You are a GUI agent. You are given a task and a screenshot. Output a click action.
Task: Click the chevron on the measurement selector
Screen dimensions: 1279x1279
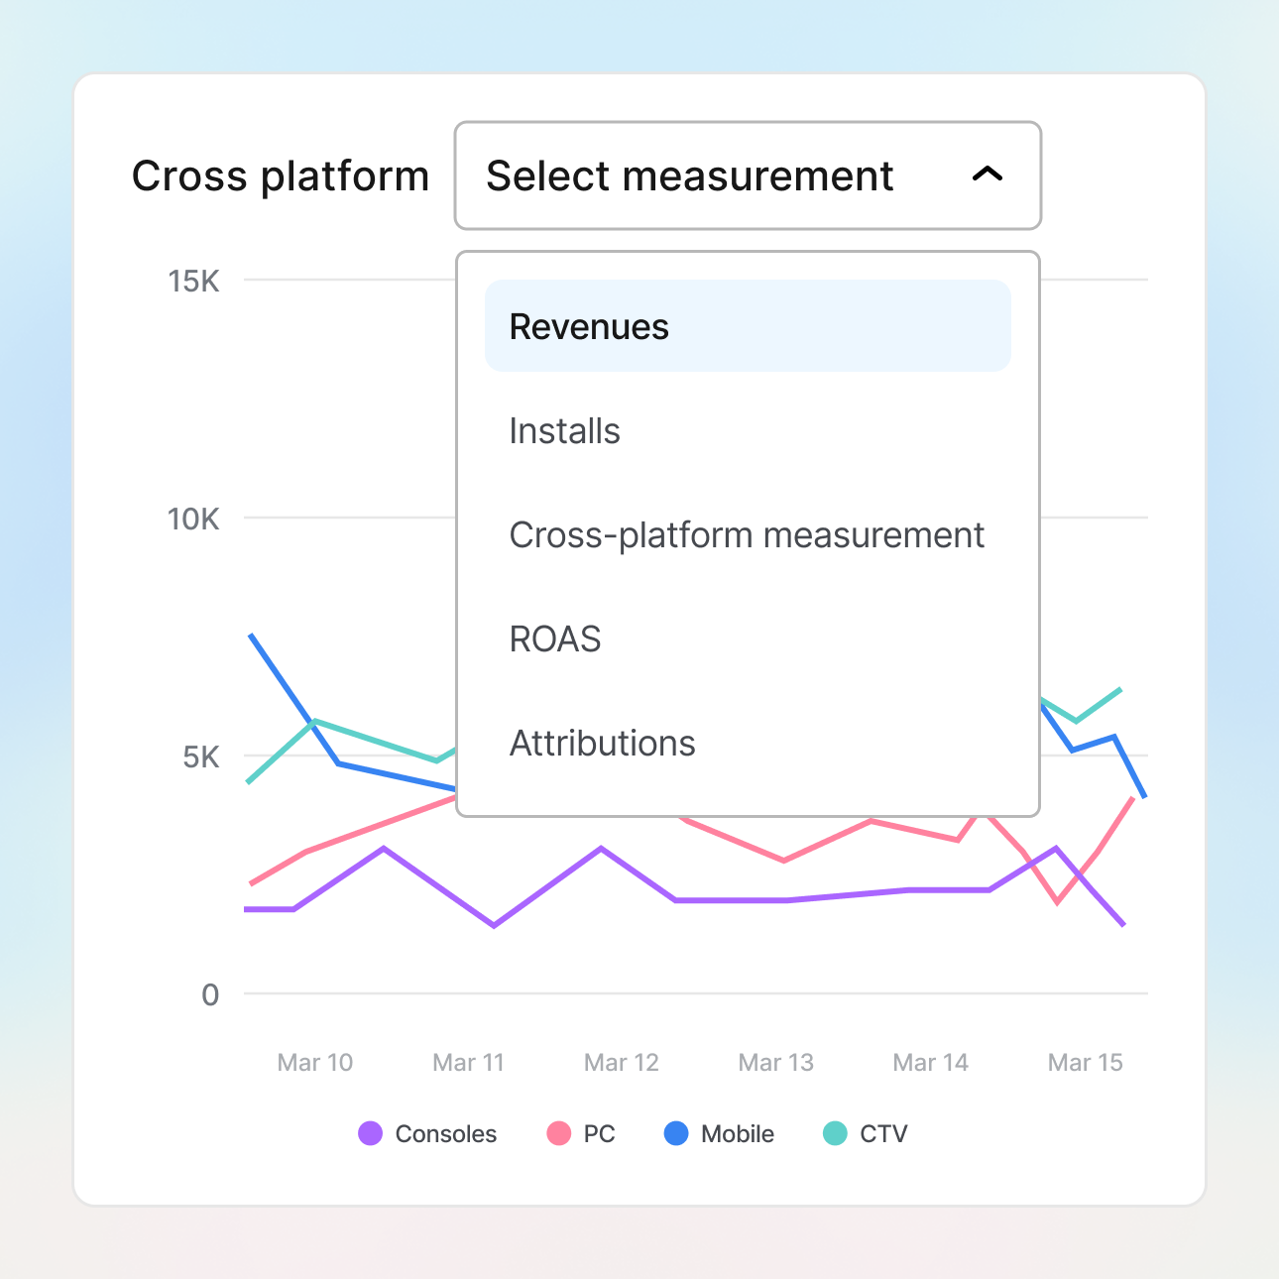988,175
